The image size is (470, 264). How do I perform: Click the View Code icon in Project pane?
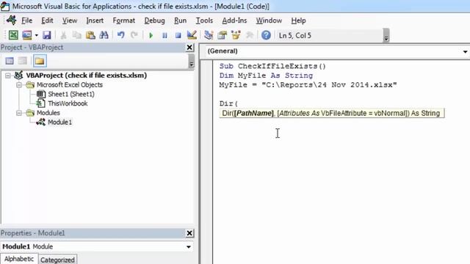click(x=10, y=61)
